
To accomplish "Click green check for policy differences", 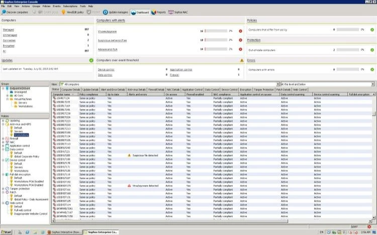I will [x=372, y=30].
